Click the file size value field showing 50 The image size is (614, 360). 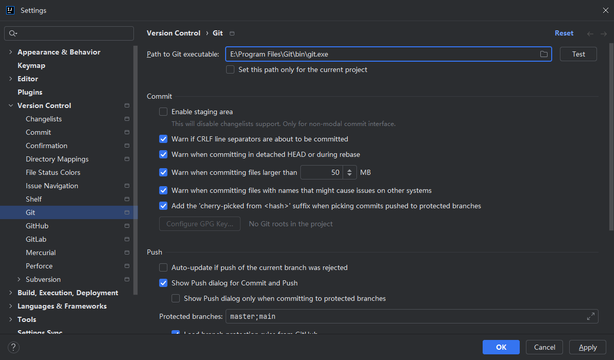pos(321,172)
